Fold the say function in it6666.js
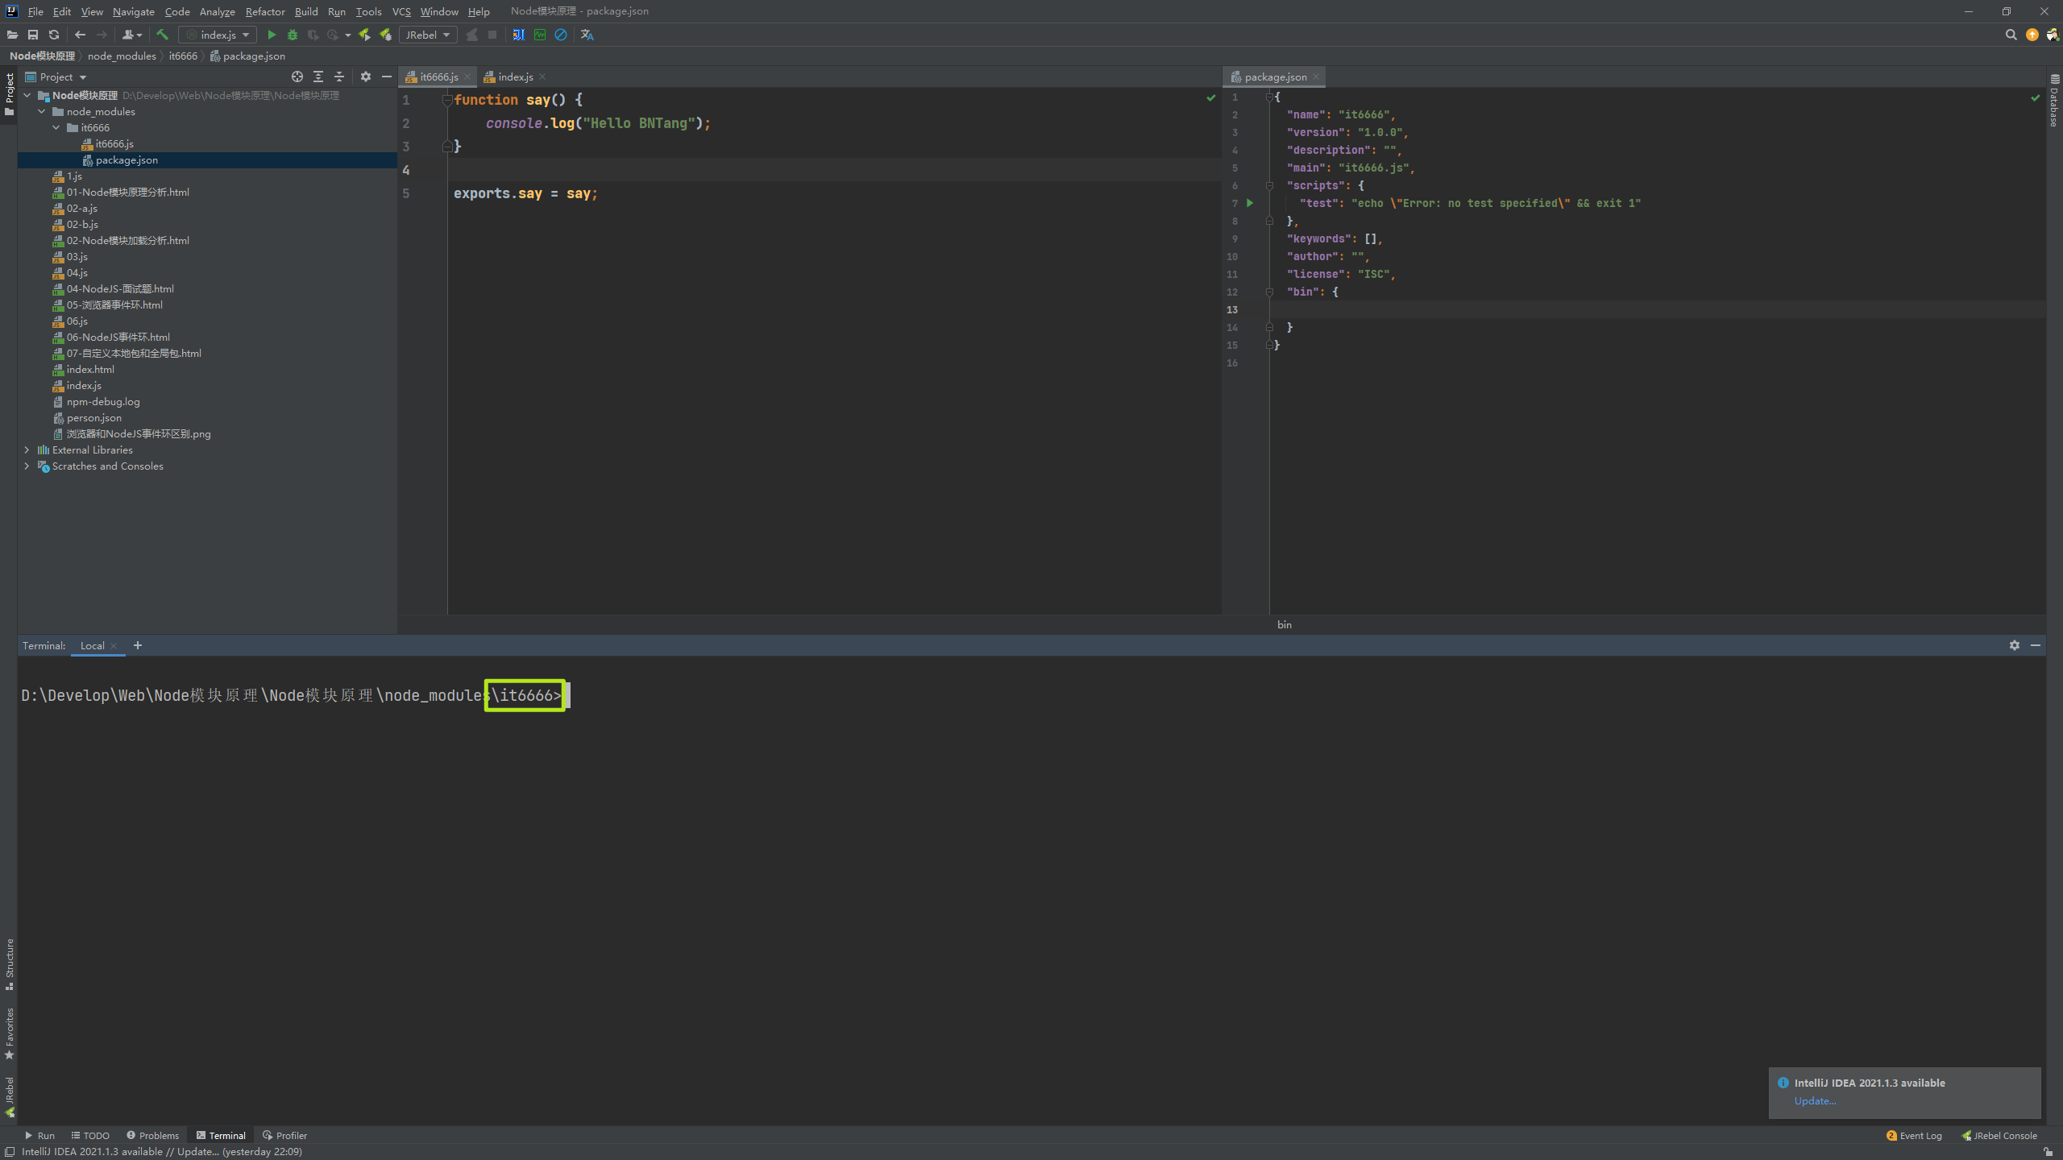 (x=447, y=100)
